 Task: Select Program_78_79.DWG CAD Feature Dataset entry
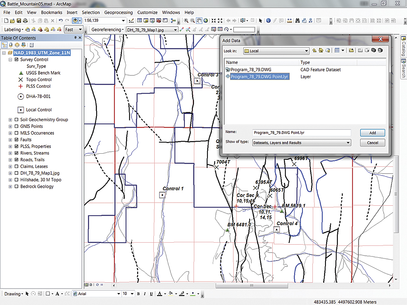pyautogui.click(x=250, y=70)
